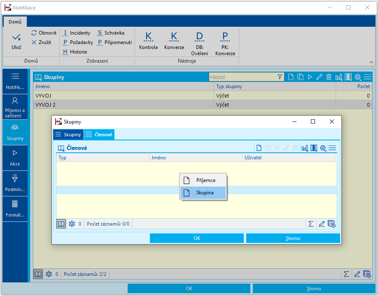Toggle book view icon in main status bar

pyautogui.click(x=38, y=274)
